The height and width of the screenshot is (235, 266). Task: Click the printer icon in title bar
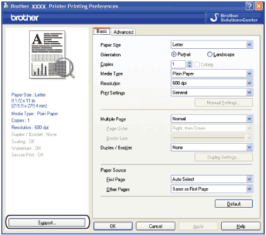[6, 6]
